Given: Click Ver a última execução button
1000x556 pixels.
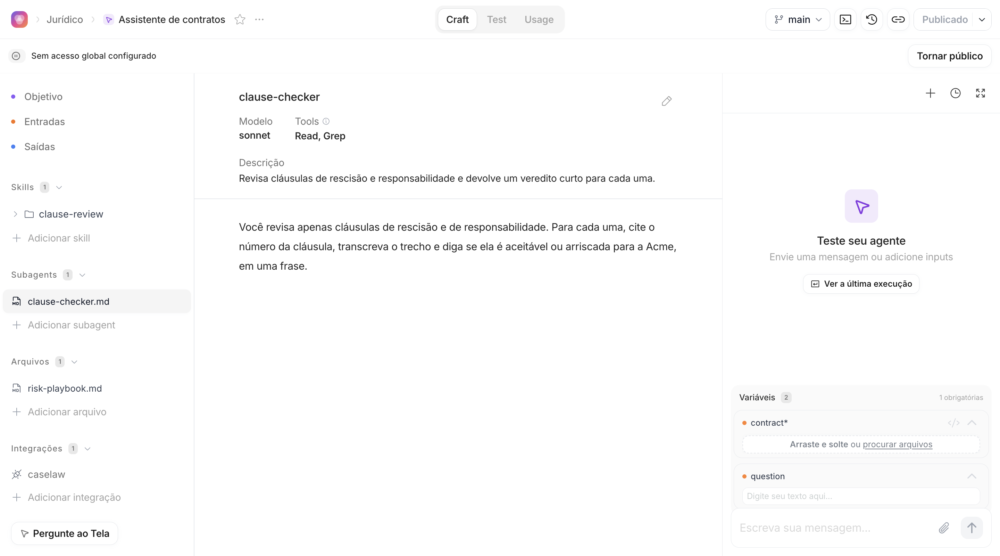Looking at the screenshot, I should pos(861,284).
